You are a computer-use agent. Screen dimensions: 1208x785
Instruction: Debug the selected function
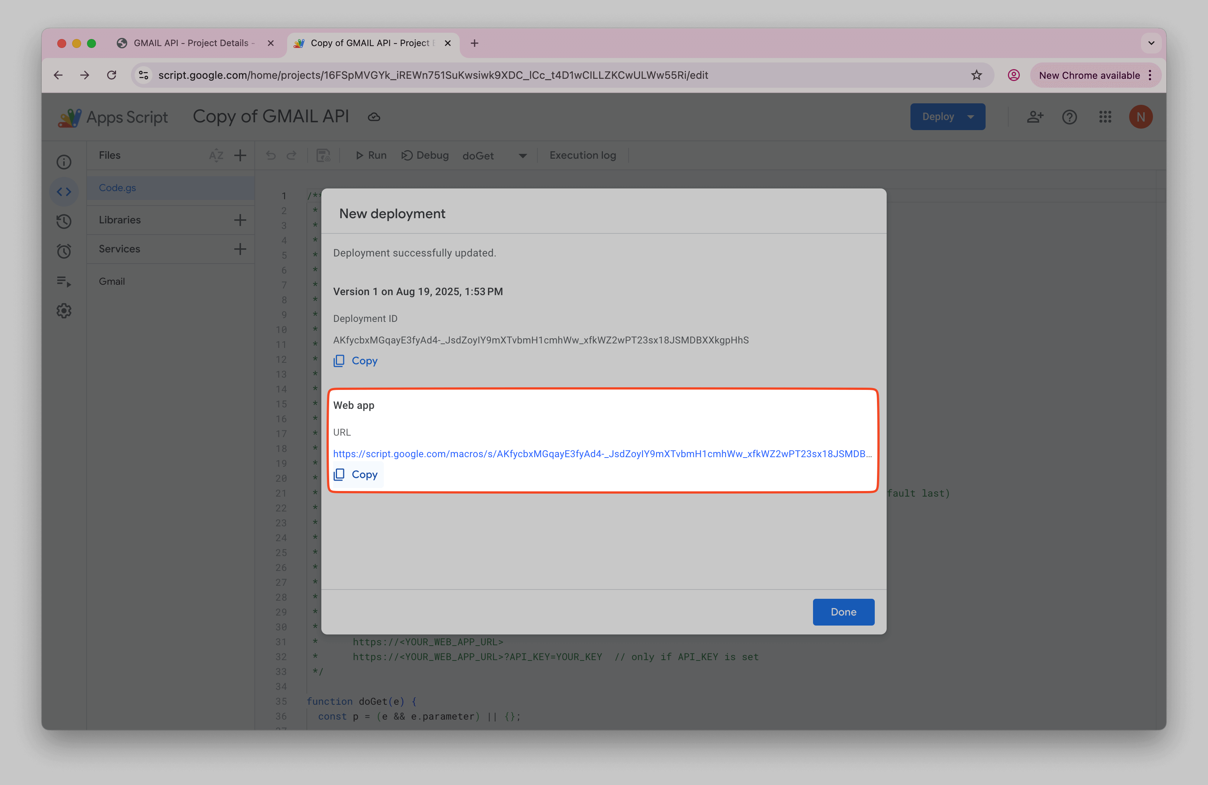[x=425, y=155]
